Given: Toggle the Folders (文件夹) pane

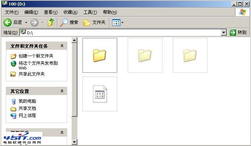Looking at the screenshot, I should coord(94,22).
